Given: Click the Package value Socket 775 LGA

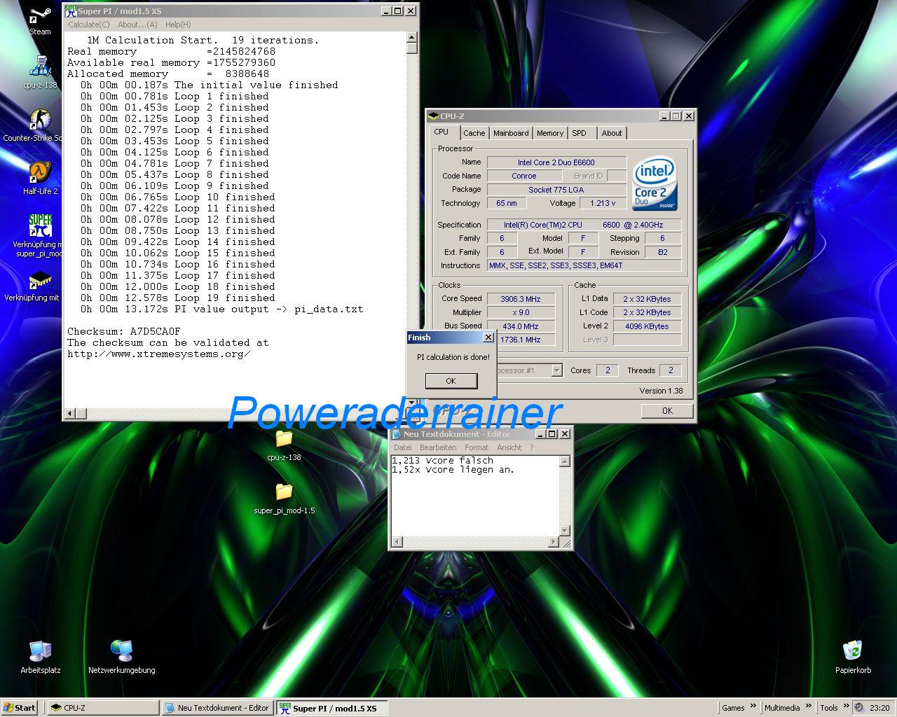Looking at the screenshot, I should (x=556, y=190).
